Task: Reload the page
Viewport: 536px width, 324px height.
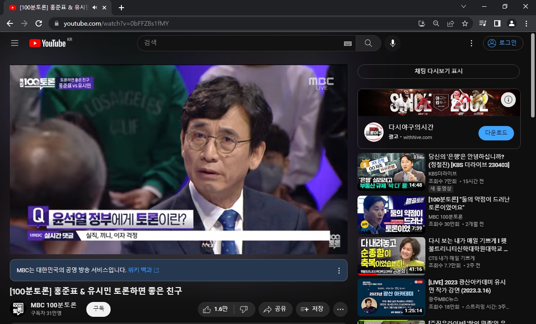Action: coord(39,23)
